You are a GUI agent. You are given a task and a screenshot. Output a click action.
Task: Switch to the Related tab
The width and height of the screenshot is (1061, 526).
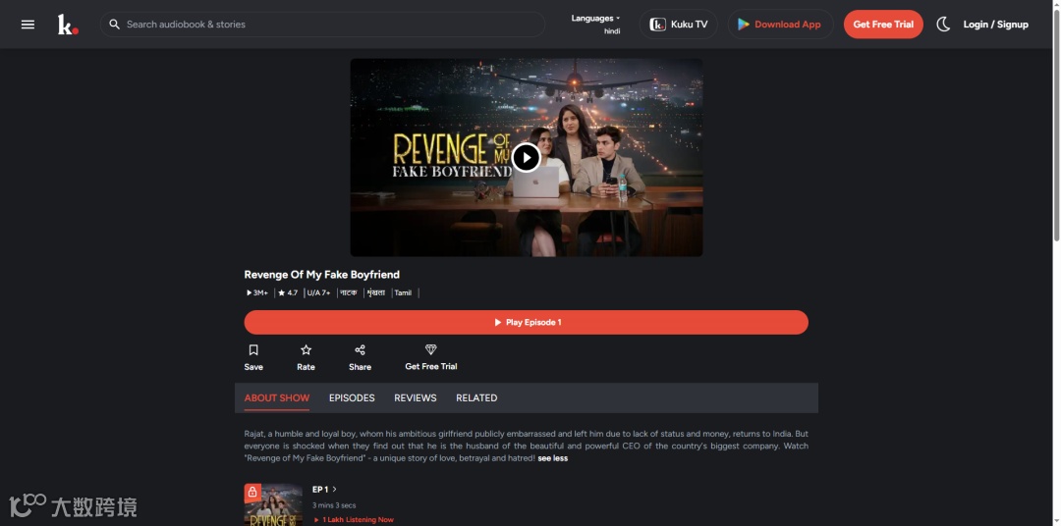tap(476, 398)
